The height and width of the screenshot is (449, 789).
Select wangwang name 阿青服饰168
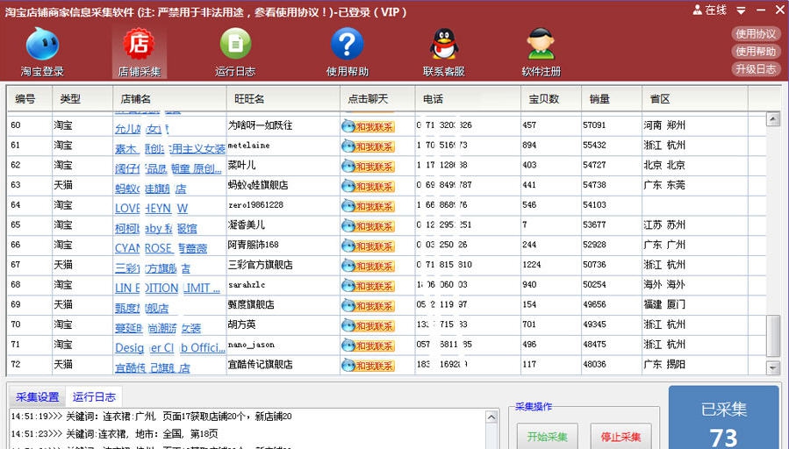pyautogui.click(x=253, y=245)
